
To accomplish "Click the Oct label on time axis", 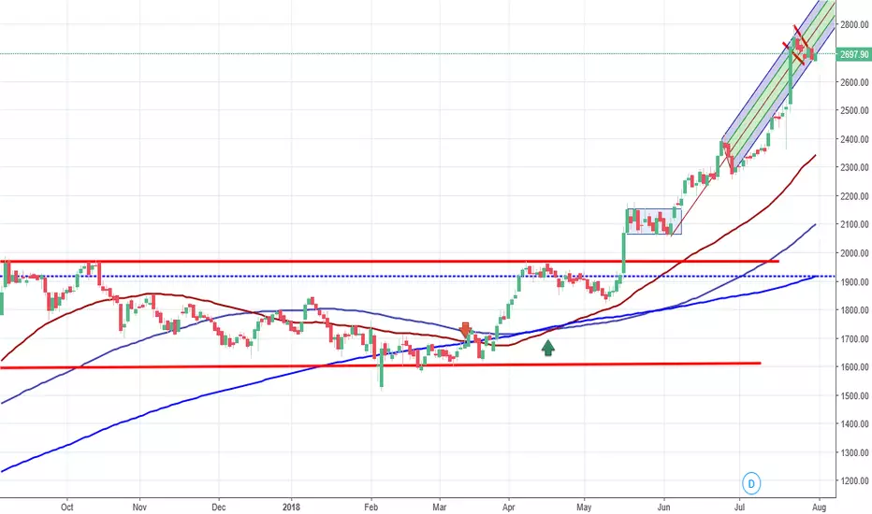I will tap(66, 507).
